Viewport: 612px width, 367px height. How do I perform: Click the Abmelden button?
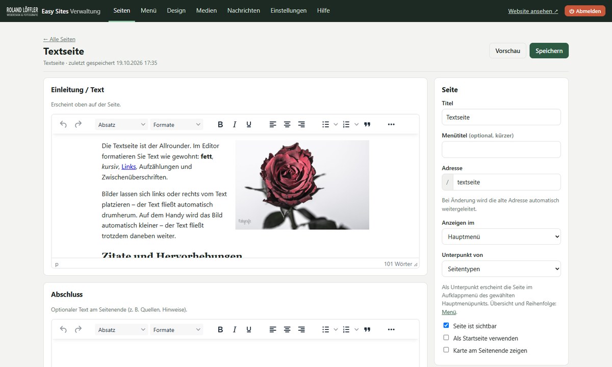[585, 11]
